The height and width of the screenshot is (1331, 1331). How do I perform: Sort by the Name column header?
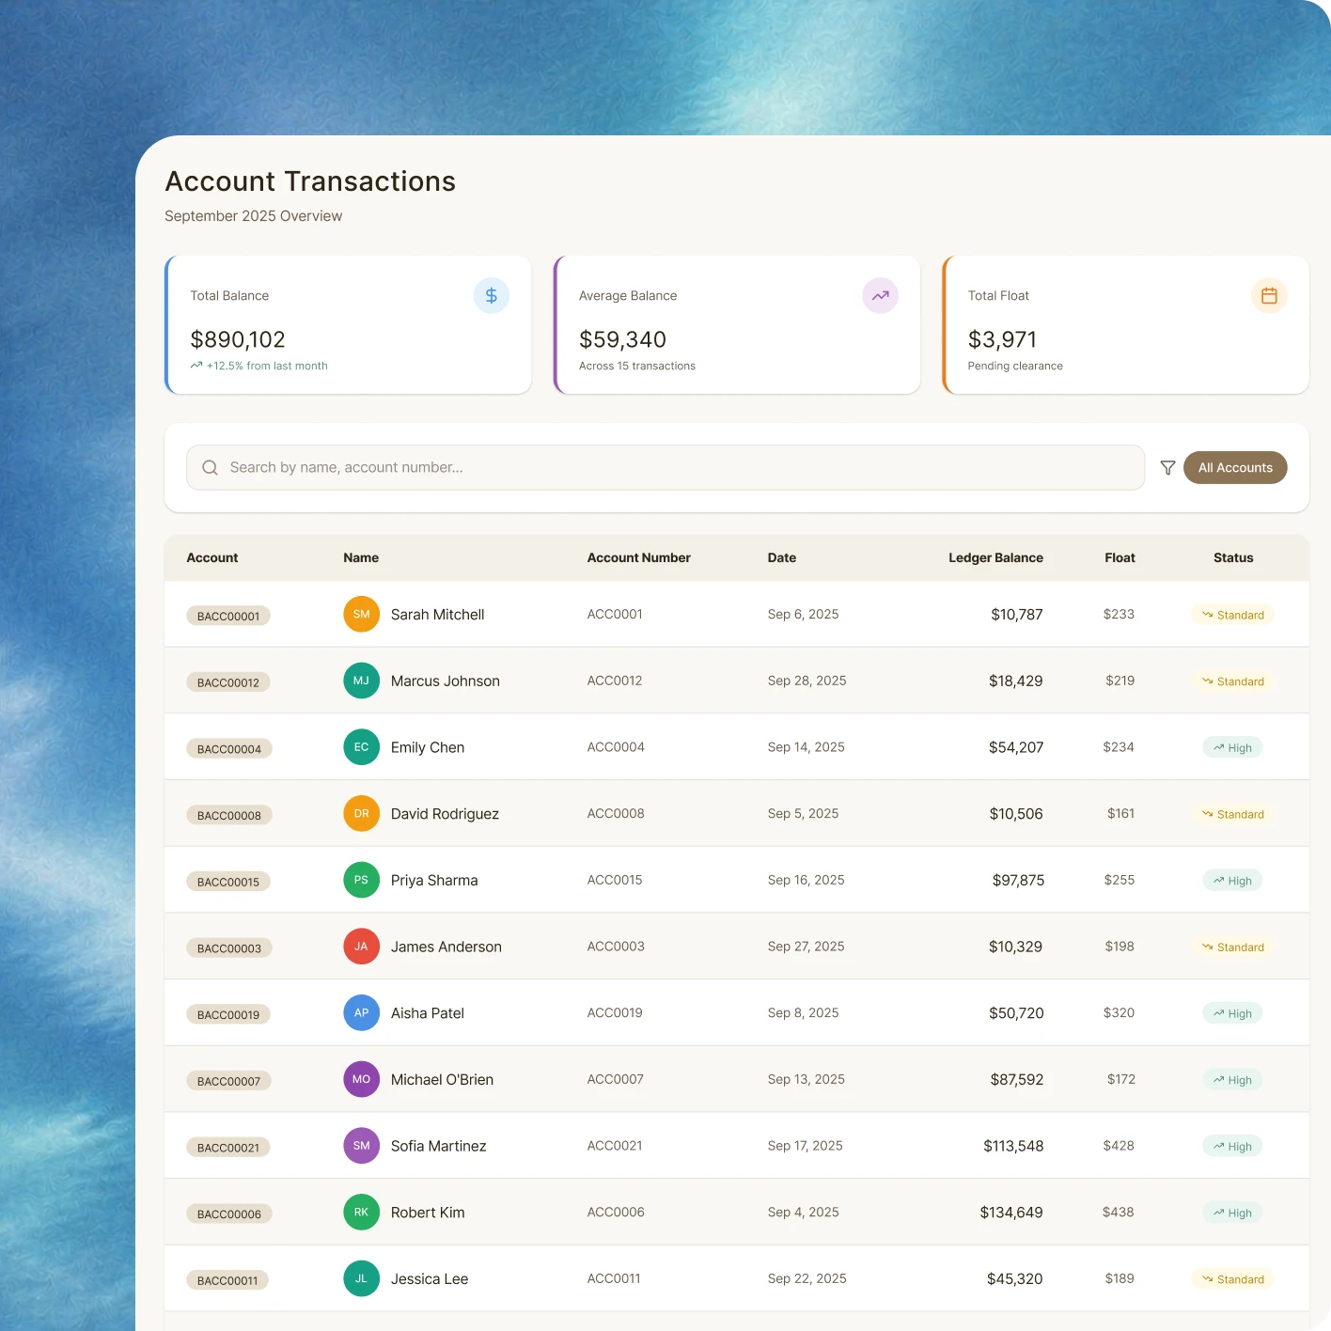coord(361,557)
